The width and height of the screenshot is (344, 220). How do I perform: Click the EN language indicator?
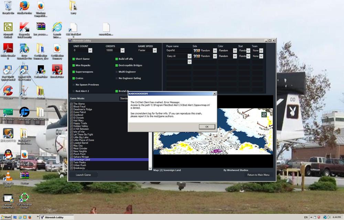click(306, 217)
